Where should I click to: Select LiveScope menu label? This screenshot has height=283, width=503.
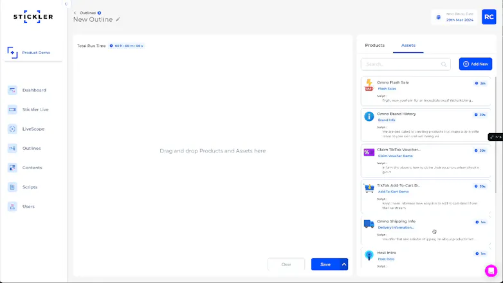coord(33,129)
